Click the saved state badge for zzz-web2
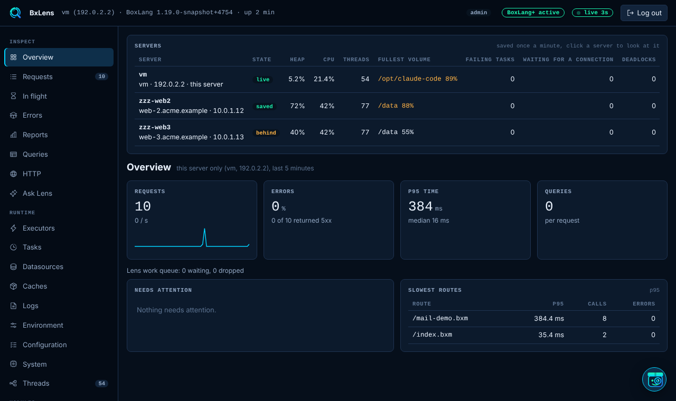 click(x=265, y=106)
